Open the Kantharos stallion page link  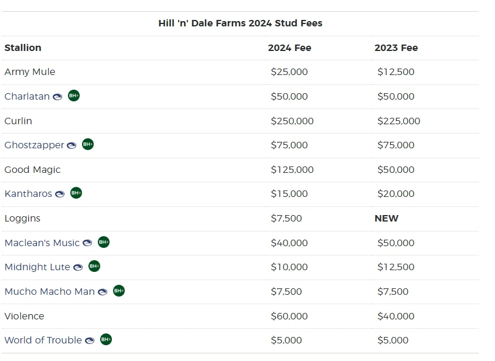click(28, 193)
